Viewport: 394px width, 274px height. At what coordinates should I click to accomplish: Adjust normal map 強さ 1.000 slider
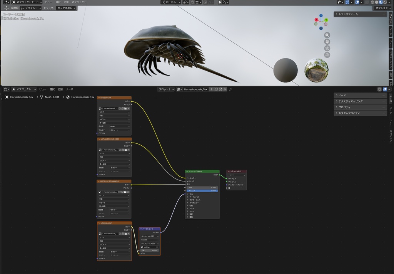(150, 250)
